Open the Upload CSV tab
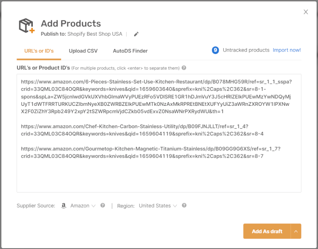 coord(83,51)
